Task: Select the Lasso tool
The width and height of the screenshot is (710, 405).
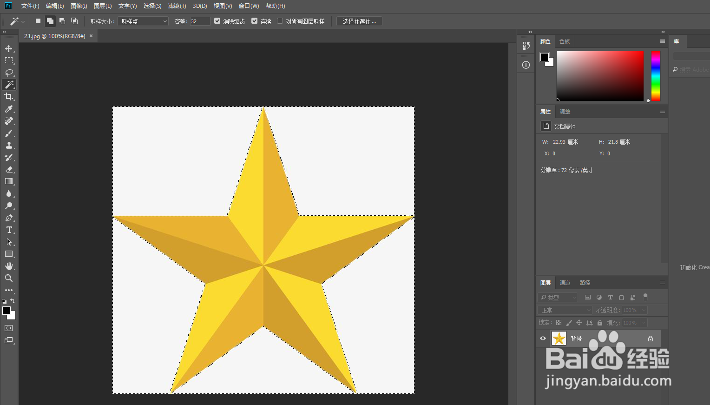Action: (9, 73)
